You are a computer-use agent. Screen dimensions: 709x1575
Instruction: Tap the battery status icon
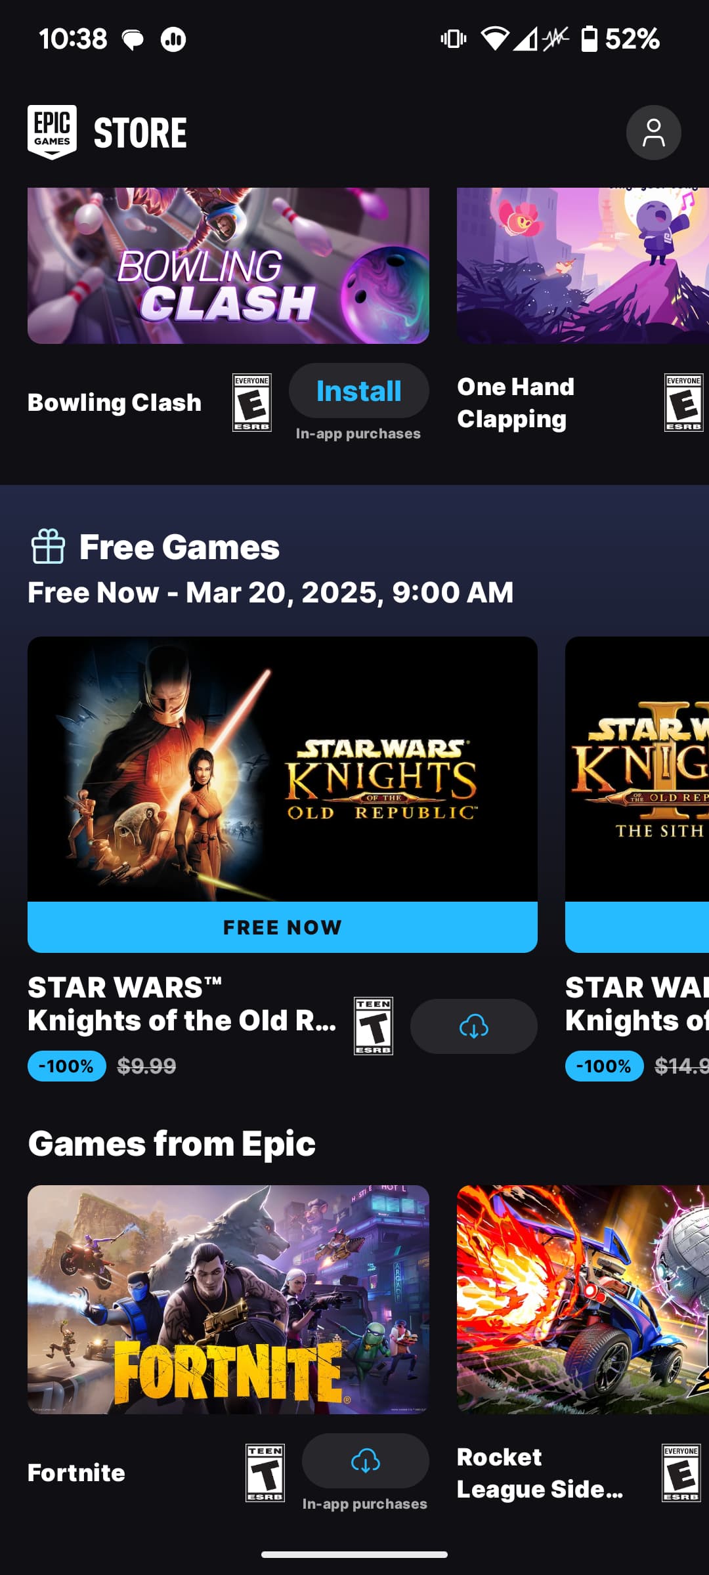coord(589,39)
